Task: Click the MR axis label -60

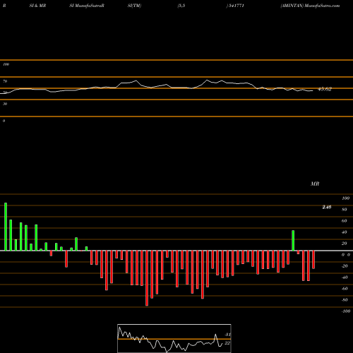Action: pos(345,289)
